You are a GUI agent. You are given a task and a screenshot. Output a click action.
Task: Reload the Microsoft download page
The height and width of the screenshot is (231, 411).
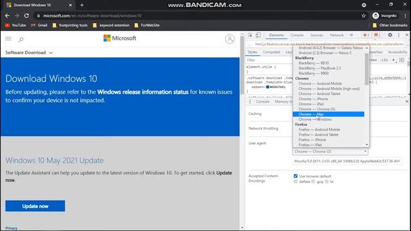[26, 15]
